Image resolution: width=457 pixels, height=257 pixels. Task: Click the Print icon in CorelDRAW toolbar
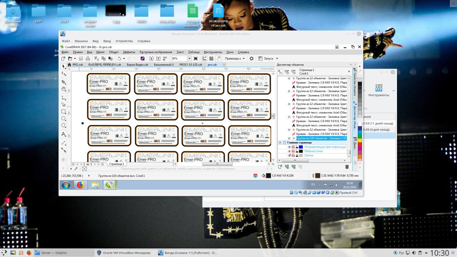click(88, 59)
